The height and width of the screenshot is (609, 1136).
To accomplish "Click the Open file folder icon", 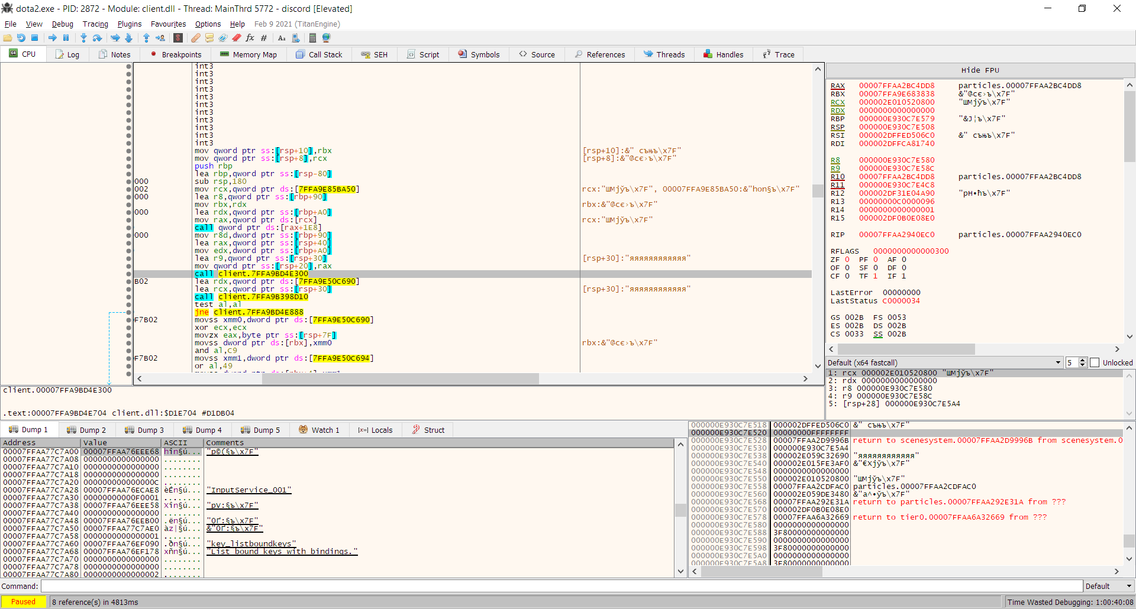I will pyautogui.click(x=8, y=38).
